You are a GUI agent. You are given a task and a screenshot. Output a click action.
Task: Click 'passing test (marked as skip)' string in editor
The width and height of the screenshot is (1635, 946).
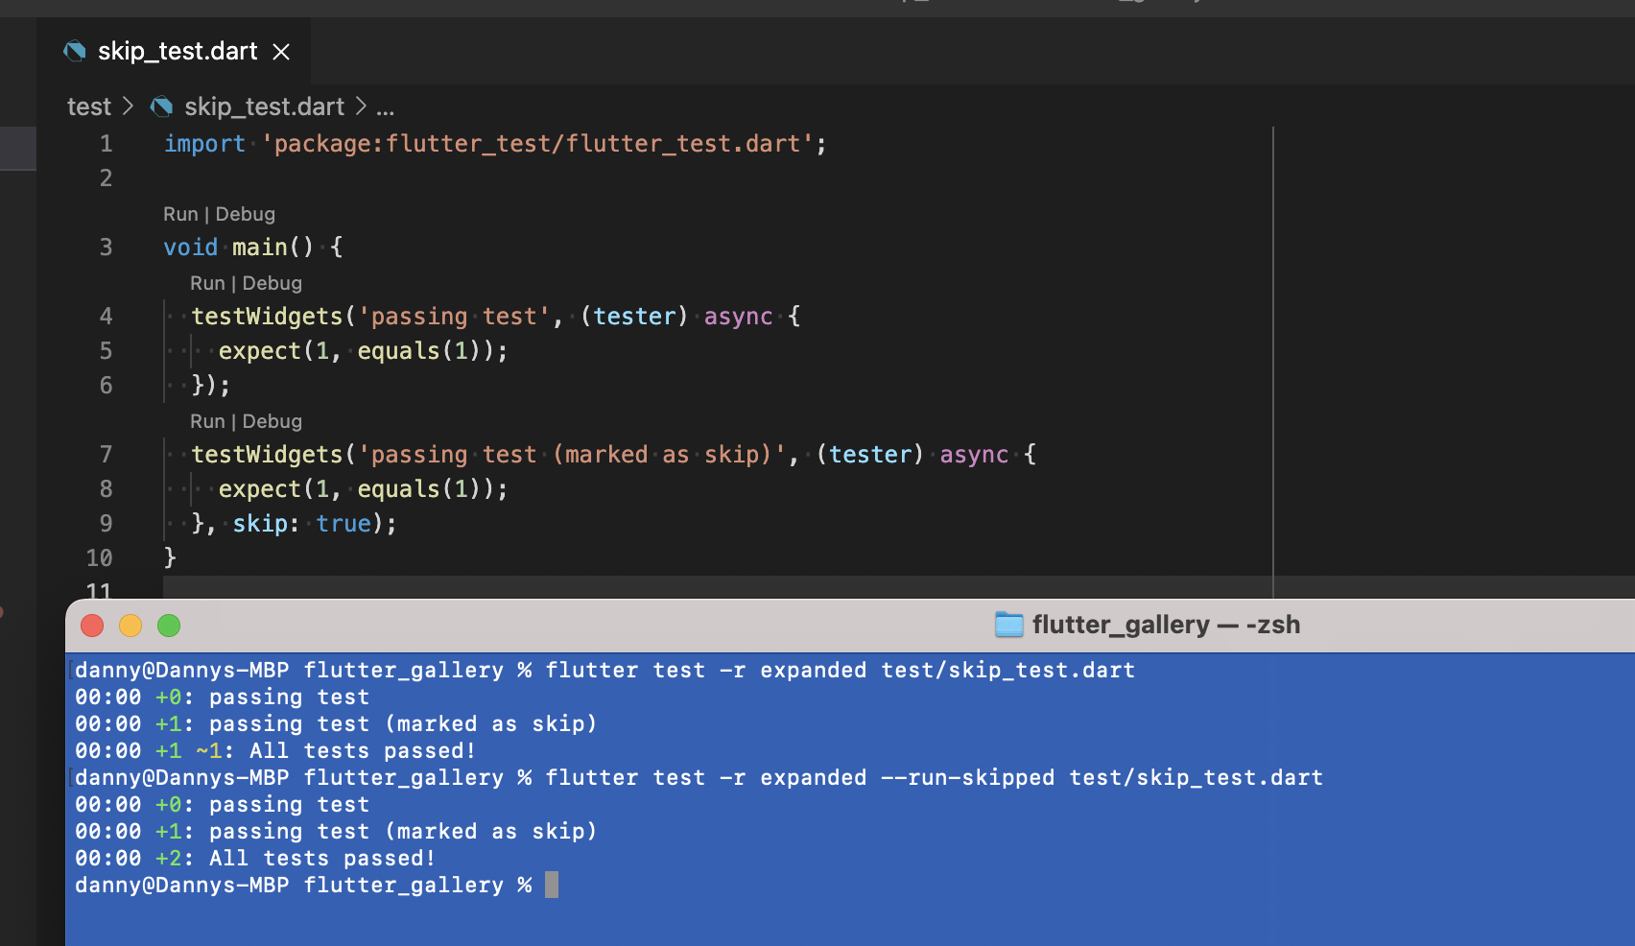coord(572,455)
